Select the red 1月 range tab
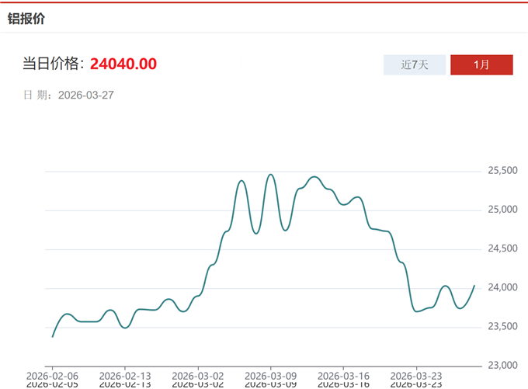Image resolution: width=528 pixels, height=389 pixels. click(x=481, y=65)
